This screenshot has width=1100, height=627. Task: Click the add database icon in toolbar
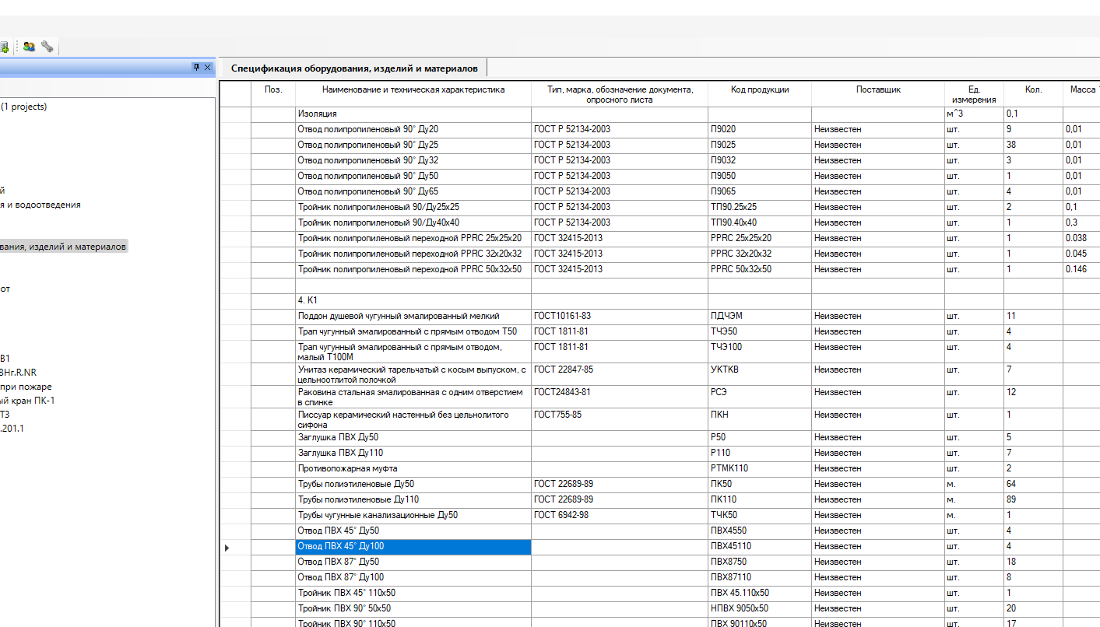[x=4, y=47]
